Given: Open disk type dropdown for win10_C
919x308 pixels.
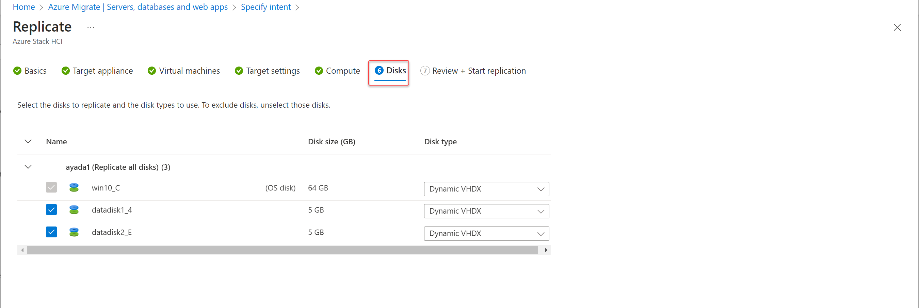Looking at the screenshot, I should coord(486,189).
